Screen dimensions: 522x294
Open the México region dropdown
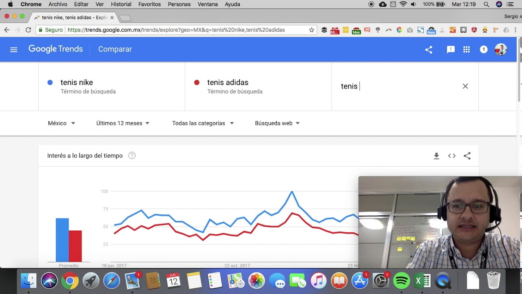[62, 123]
